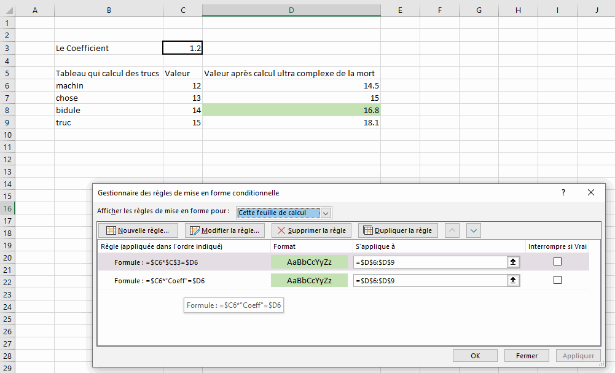Click the first rule's green format preview

click(309, 262)
